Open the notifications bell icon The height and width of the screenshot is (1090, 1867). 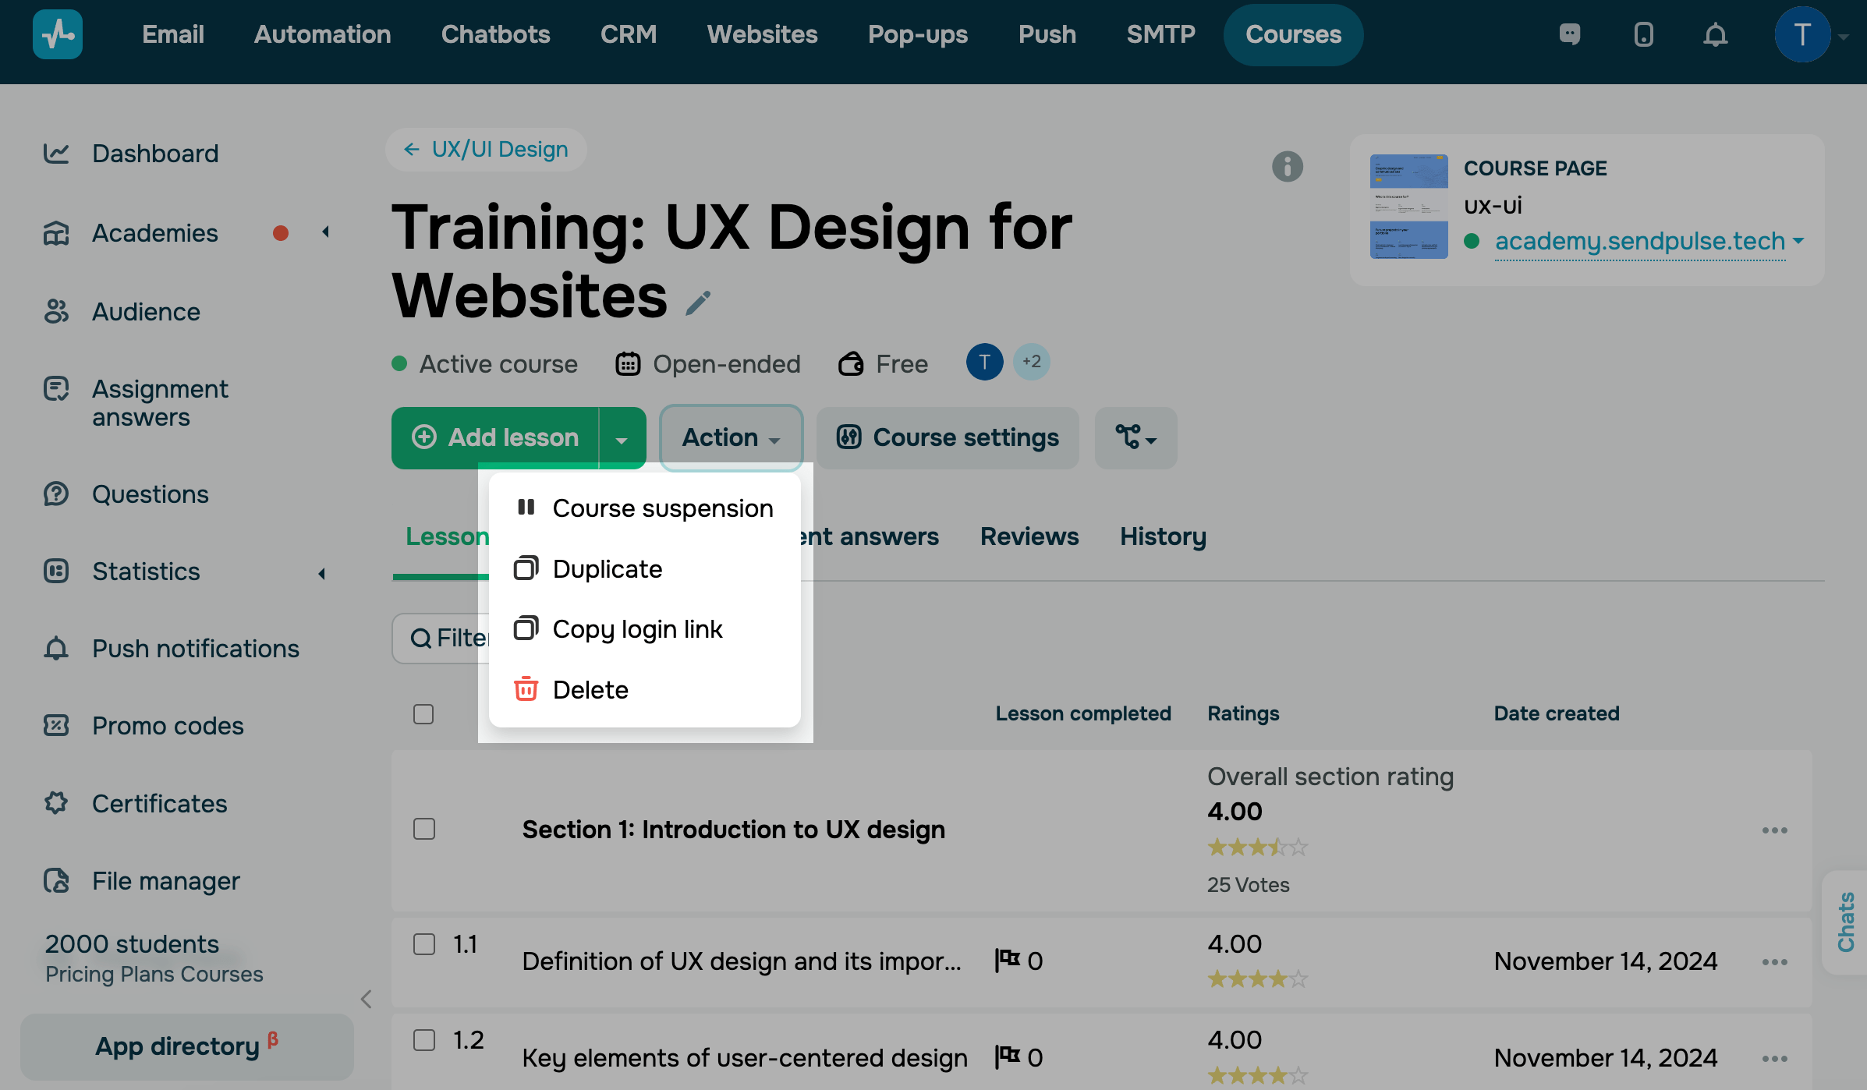click(1715, 35)
